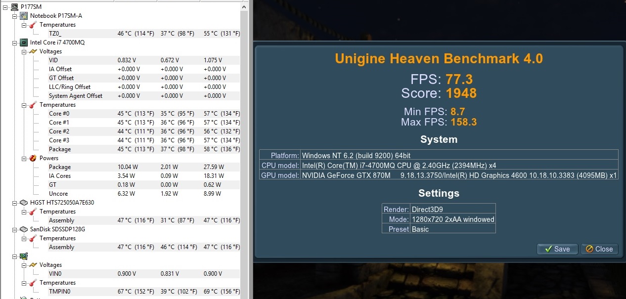Image resolution: width=626 pixels, height=299 pixels.
Task: Select the VID voltage row
Action: click(143, 60)
